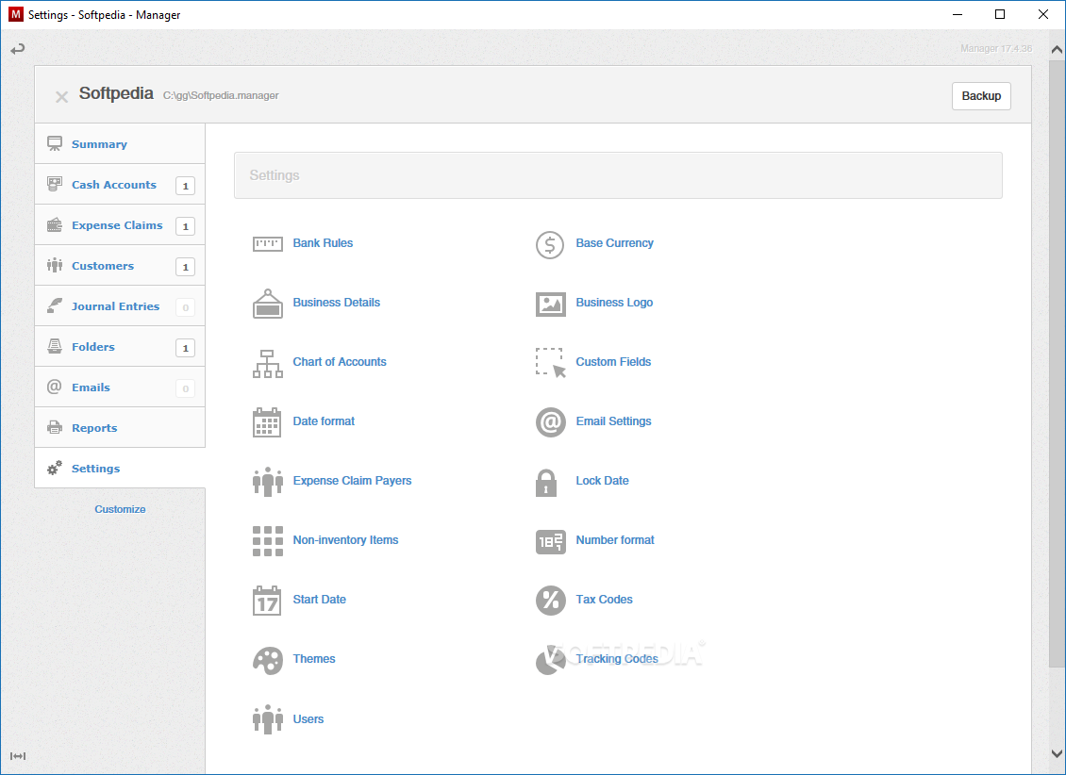The image size is (1066, 775).
Task: Click the Themes palette icon
Action: pyautogui.click(x=267, y=660)
